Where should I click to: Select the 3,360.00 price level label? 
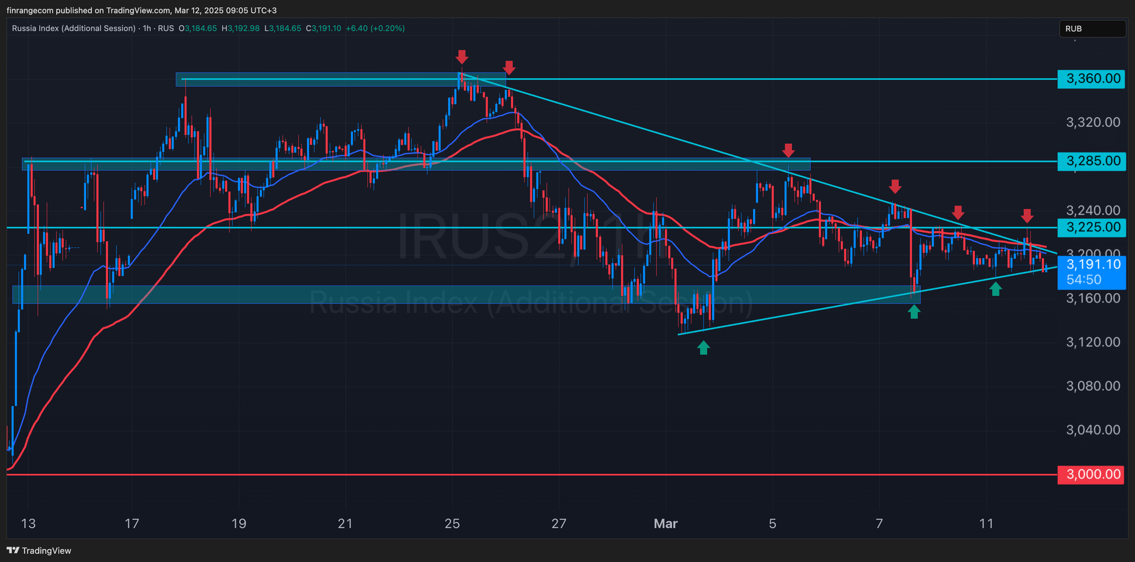tap(1091, 79)
